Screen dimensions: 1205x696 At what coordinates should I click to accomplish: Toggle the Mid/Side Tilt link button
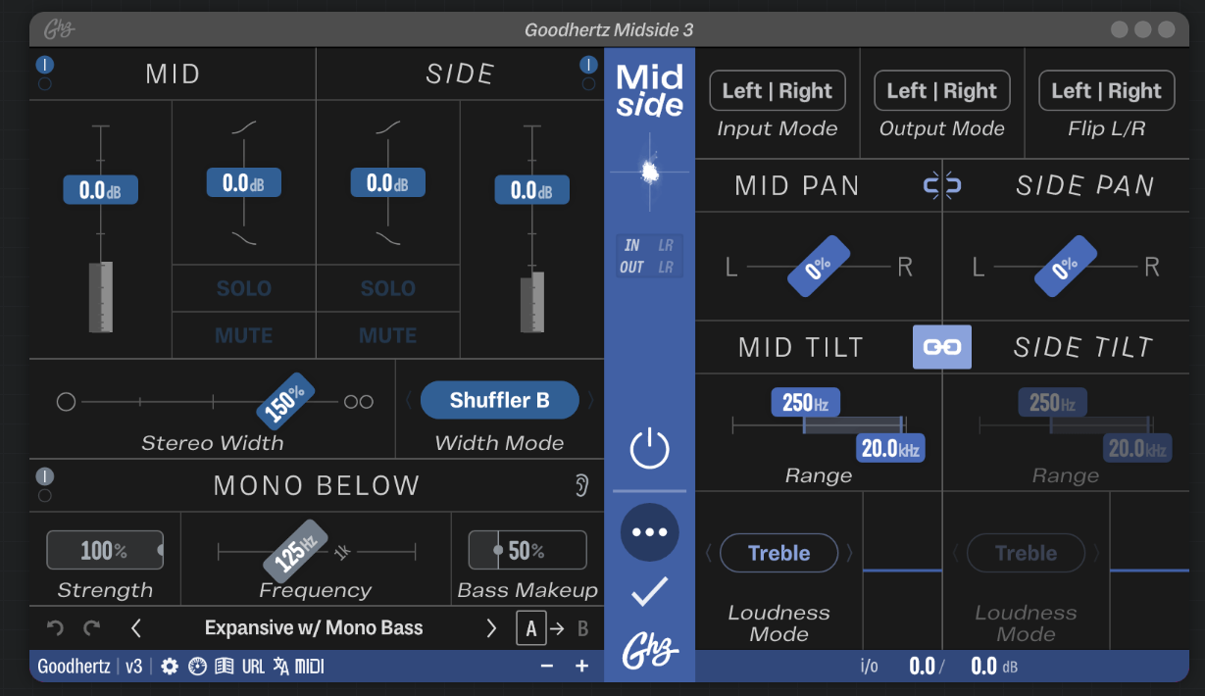coord(942,347)
